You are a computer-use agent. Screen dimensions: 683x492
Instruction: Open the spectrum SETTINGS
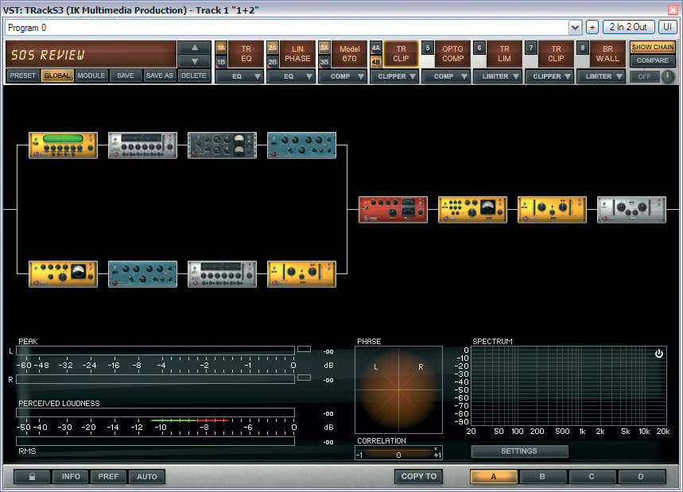pyautogui.click(x=519, y=451)
